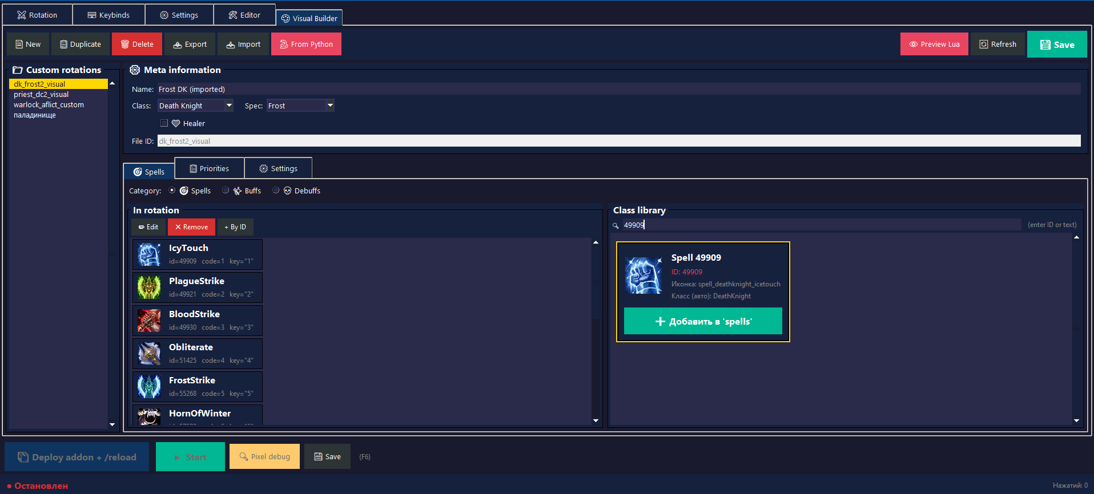The width and height of the screenshot is (1094, 494).
Task: Open the Priorities tab
Action: [209, 168]
